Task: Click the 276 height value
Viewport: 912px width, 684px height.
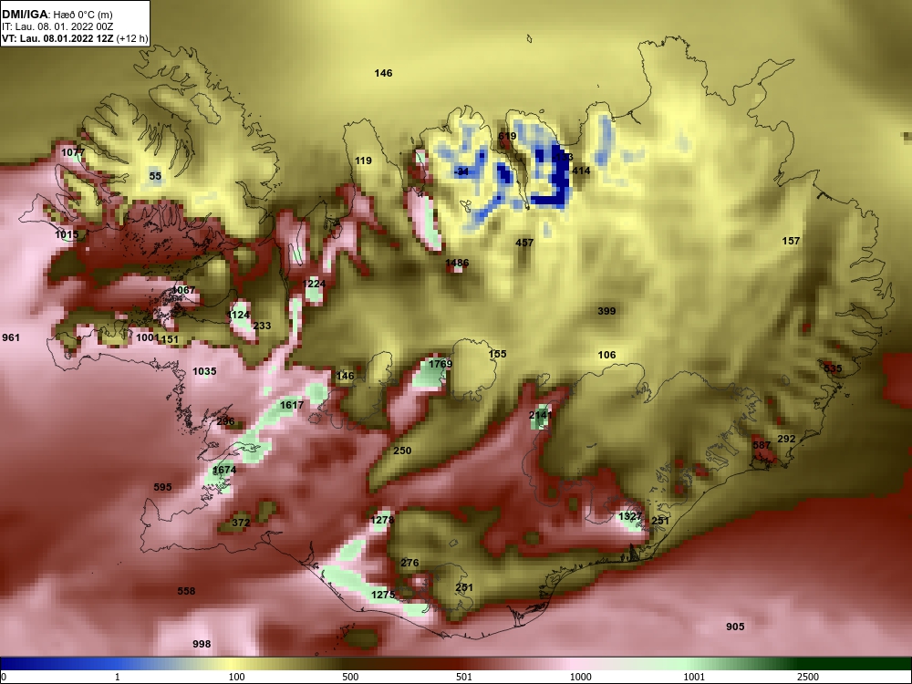Action: pyautogui.click(x=409, y=563)
